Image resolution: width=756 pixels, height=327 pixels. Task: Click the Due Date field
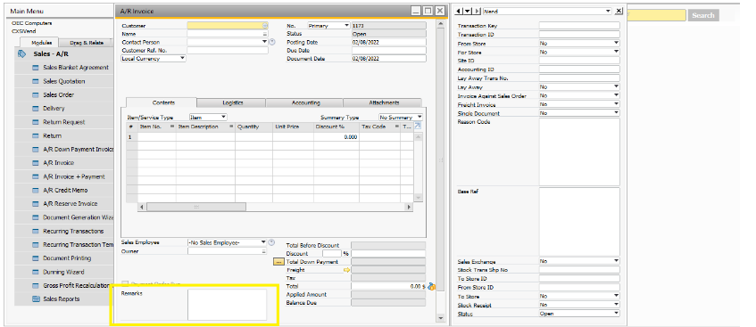pyautogui.click(x=388, y=50)
